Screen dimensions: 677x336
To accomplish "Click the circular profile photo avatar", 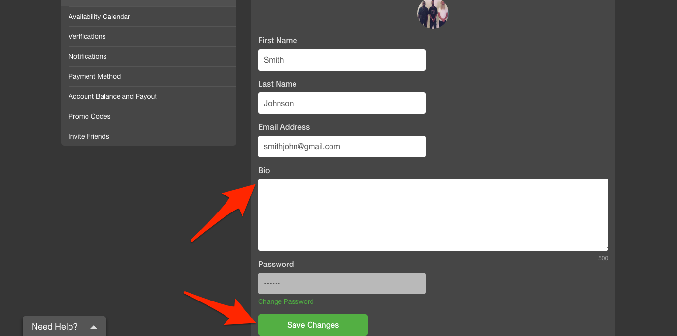I will pyautogui.click(x=433, y=14).
